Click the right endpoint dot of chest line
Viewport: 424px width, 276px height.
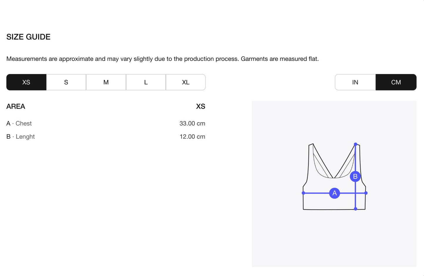coord(366,193)
